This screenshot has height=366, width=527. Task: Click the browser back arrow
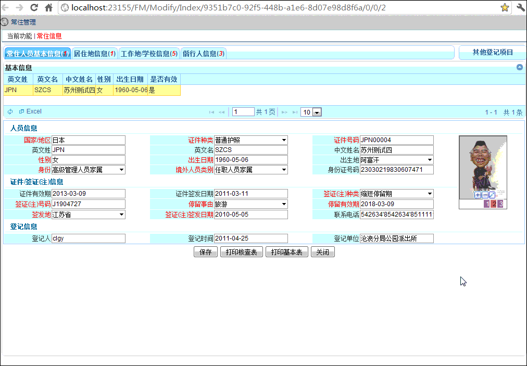pyautogui.click(x=6, y=7)
